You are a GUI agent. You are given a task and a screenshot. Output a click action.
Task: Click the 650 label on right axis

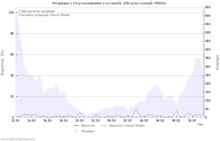[x=208, y=7]
